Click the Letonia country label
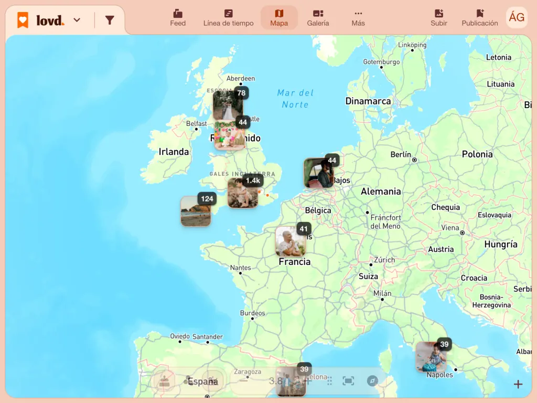This screenshot has width=537, height=403. (x=499, y=57)
